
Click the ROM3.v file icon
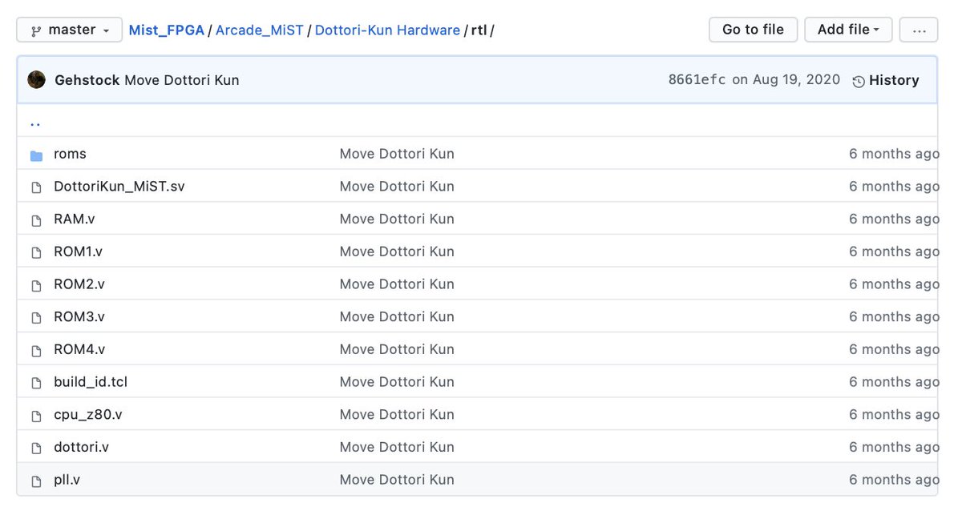[x=36, y=318]
